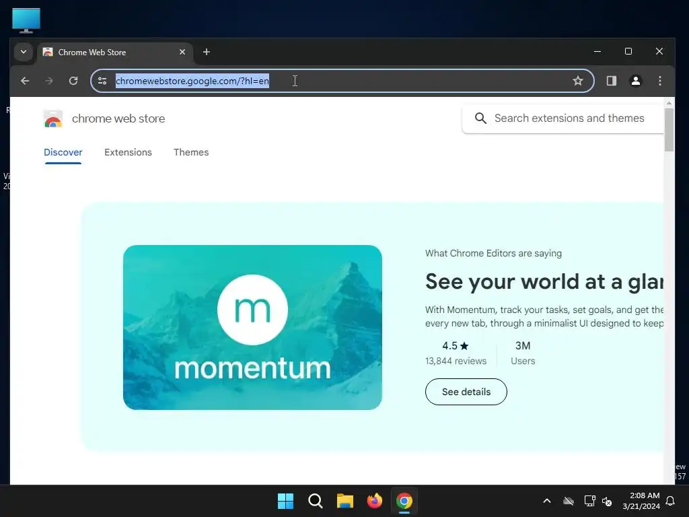Click the Chrome taskbar icon
Screen dimensions: 689x517
pyautogui.click(x=404, y=501)
